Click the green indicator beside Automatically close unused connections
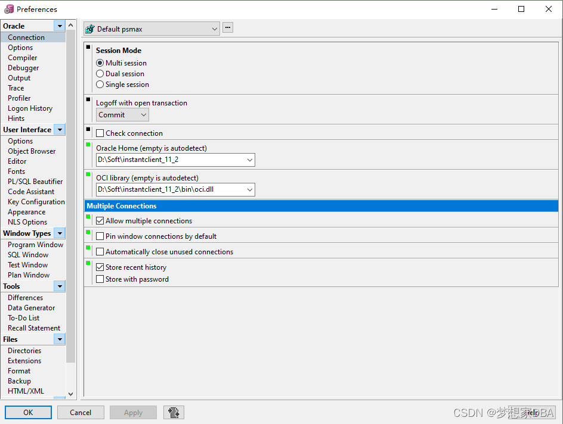The height and width of the screenshot is (424, 563). click(88, 247)
